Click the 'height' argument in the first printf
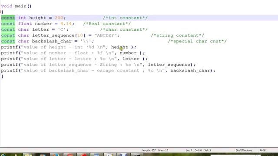 click(119, 47)
